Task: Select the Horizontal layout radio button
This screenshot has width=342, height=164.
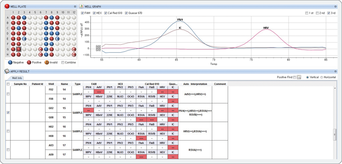Action: pyautogui.click(x=322, y=77)
